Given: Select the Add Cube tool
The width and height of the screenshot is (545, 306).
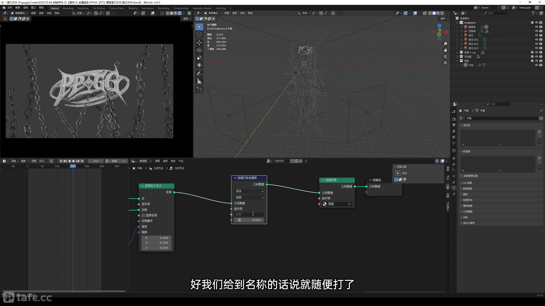Looking at the screenshot, I should point(199,90).
